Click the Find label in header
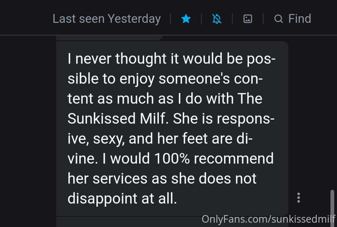This screenshot has width=337, height=227. pyautogui.click(x=300, y=19)
